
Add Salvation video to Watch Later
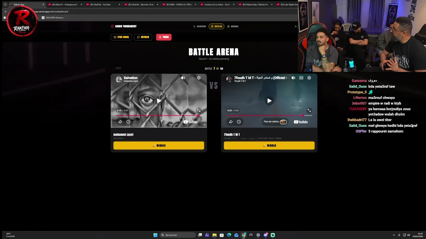[128, 122]
